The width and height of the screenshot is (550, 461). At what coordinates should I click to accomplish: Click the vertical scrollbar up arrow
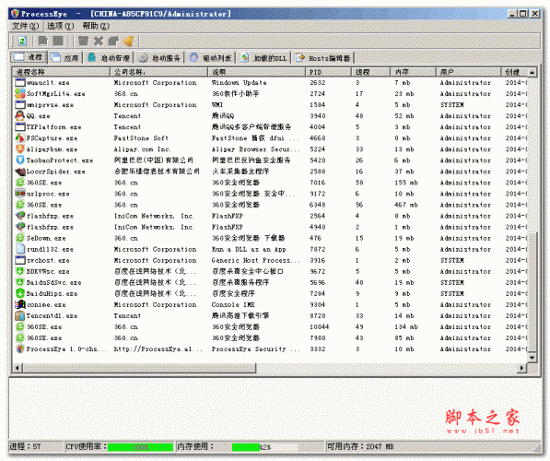pos(532,72)
